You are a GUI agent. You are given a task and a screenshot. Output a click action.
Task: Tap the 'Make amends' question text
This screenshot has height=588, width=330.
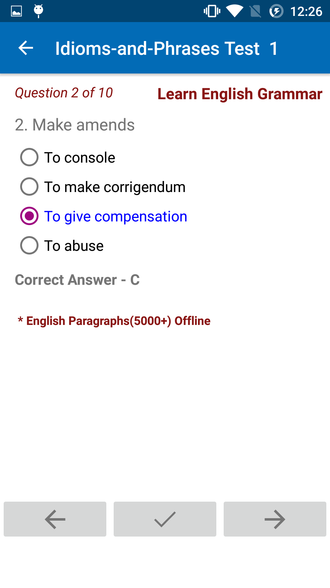(75, 125)
